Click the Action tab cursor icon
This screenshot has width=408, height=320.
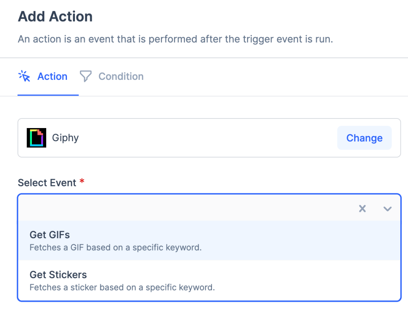(x=25, y=76)
